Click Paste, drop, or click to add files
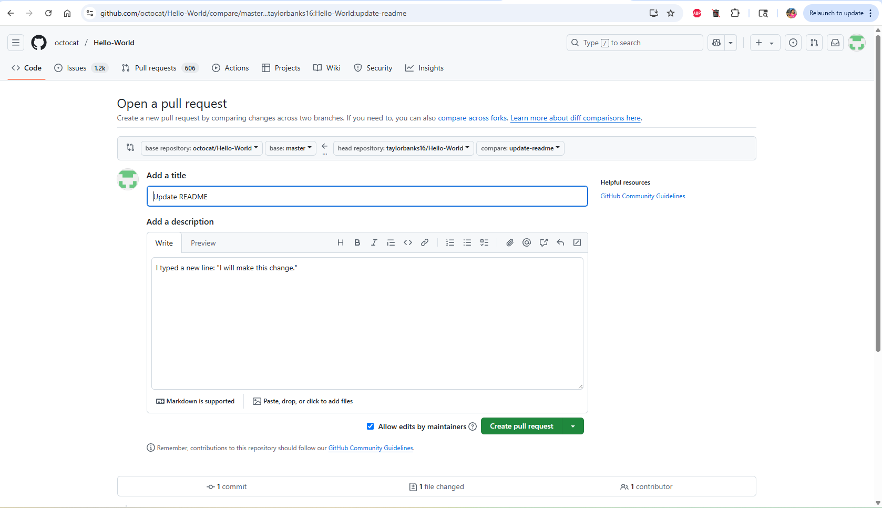Image resolution: width=882 pixels, height=508 pixels. [x=303, y=401]
